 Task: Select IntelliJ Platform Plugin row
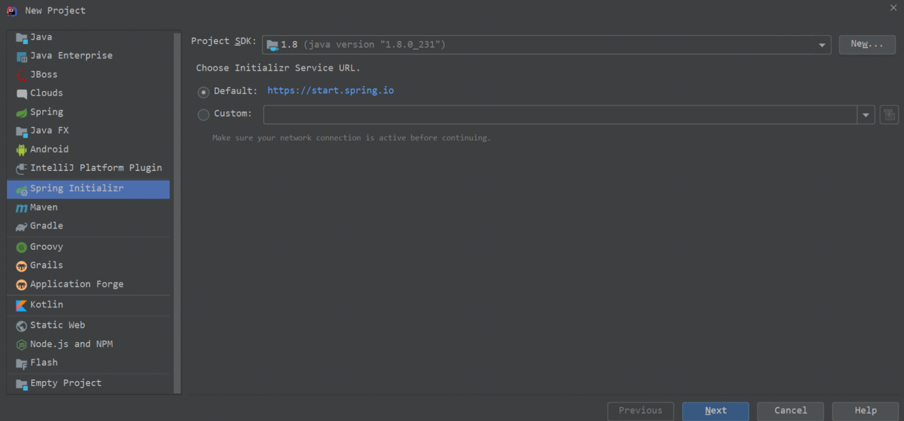point(88,168)
